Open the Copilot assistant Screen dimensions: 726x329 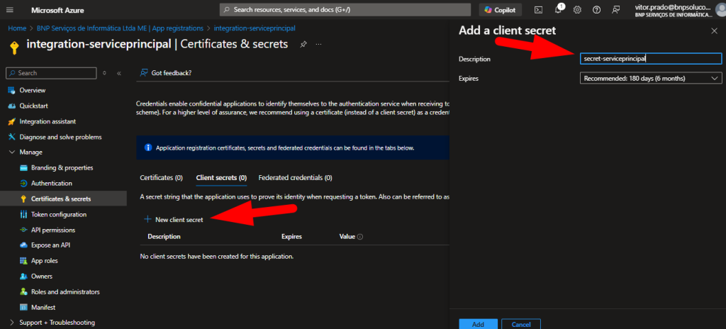tap(501, 10)
